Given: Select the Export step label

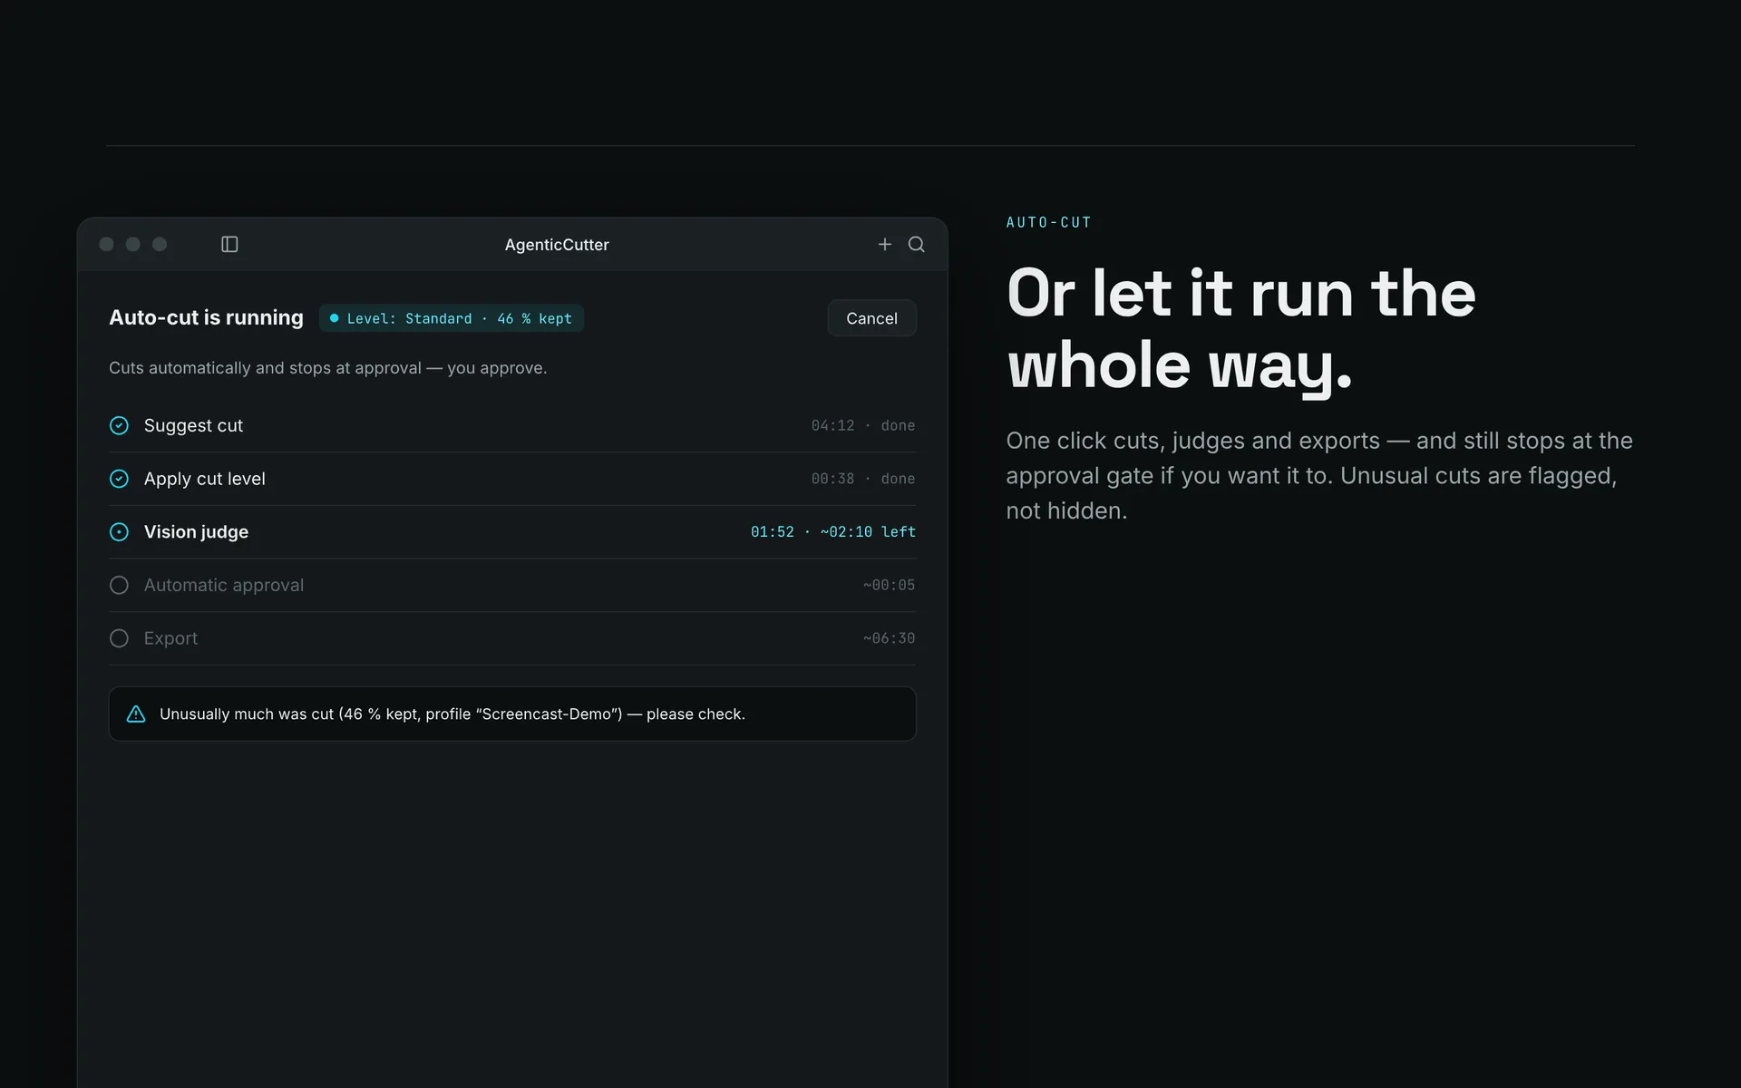Looking at the screenshot, I should 170,638.
